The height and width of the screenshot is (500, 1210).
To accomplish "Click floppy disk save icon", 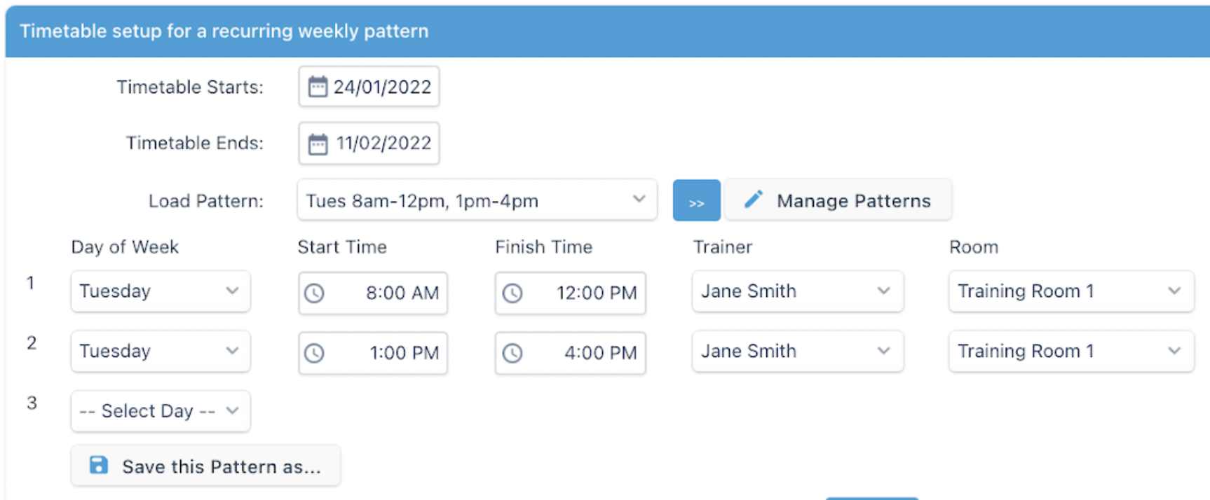I will (x=99, y=465).
